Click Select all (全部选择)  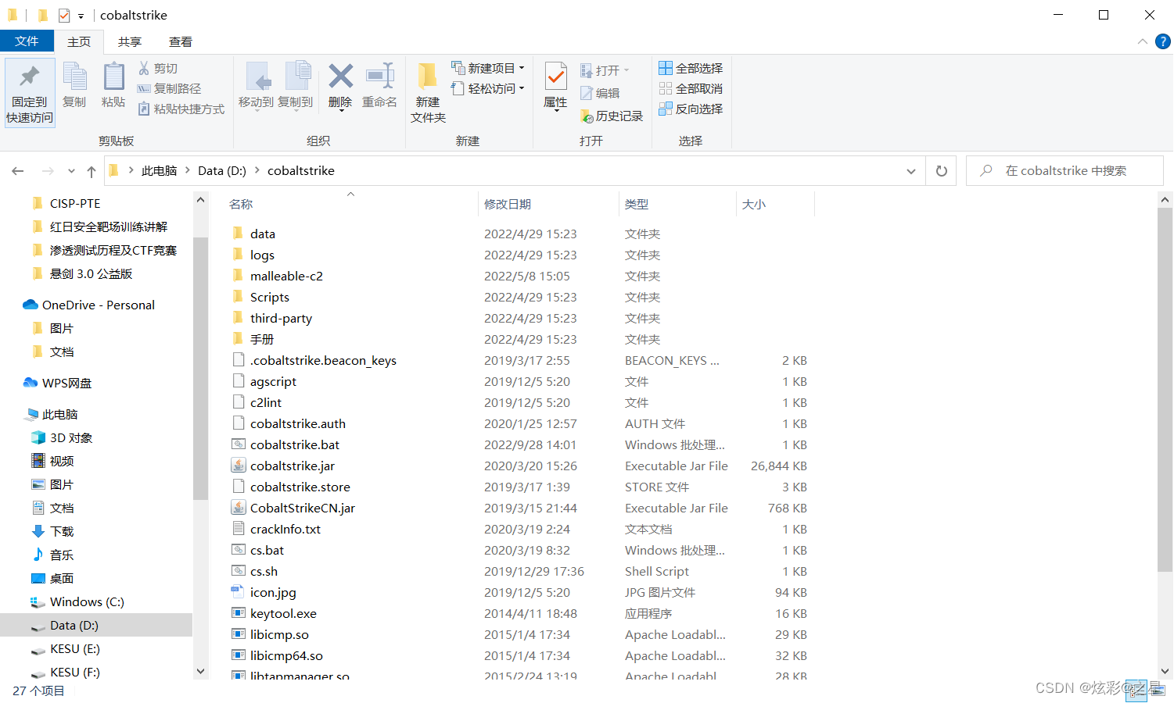pyautogui.click(x=691, y=69)
